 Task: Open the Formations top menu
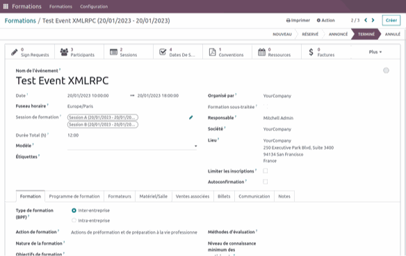61,6
